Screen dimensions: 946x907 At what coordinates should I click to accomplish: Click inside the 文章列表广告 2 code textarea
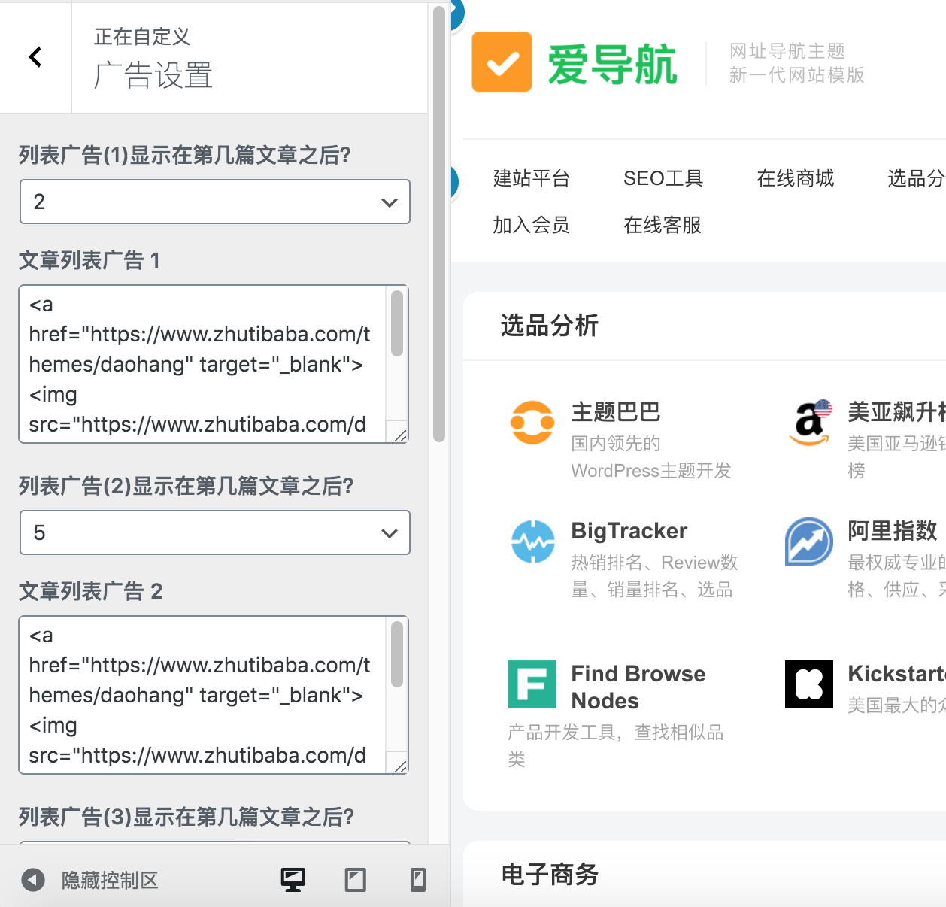pyautogui.click(x=203, y=695)
